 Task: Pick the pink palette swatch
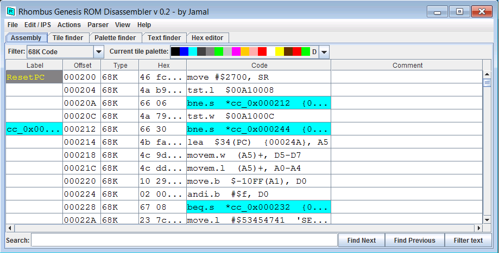254,51
